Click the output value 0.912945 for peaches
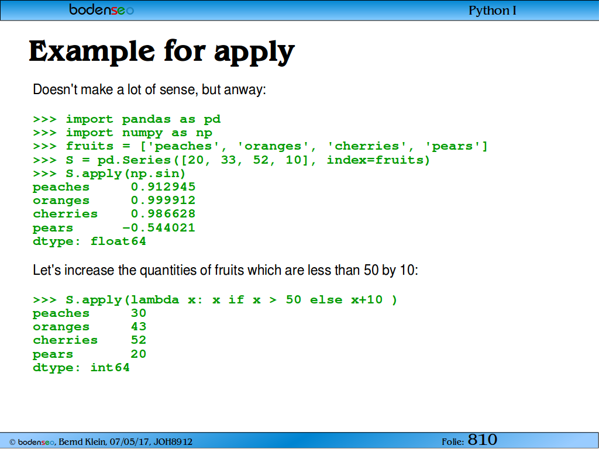The height and width of the screenshot is (449, 599). tap(163, 186)
